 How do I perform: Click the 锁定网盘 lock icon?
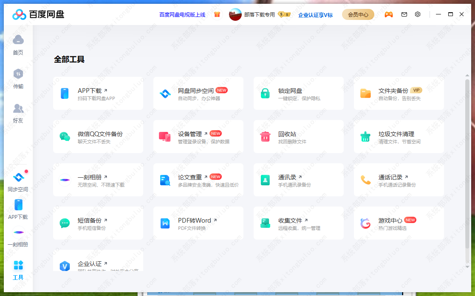(x=265, y=93)
